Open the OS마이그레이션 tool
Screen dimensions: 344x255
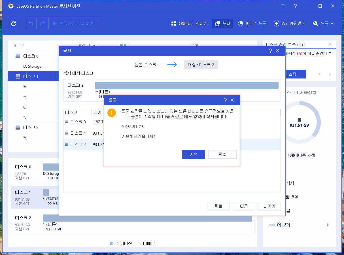coord(189,24)
